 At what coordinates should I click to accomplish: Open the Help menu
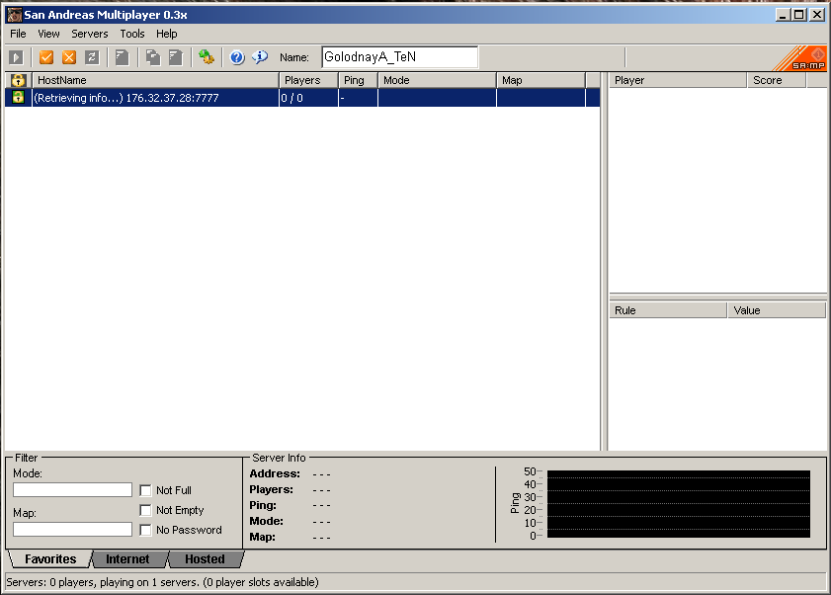[166, 34]
